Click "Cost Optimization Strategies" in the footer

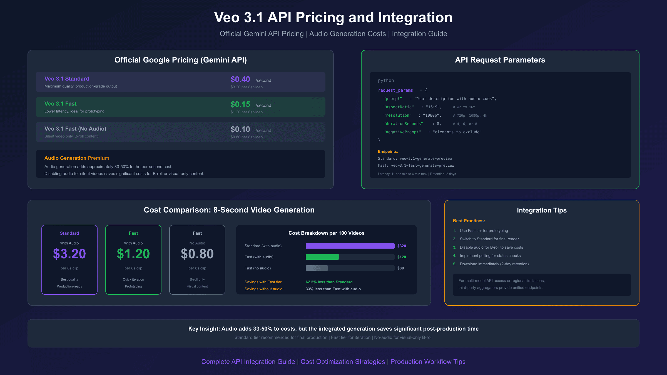pos(343,362)
